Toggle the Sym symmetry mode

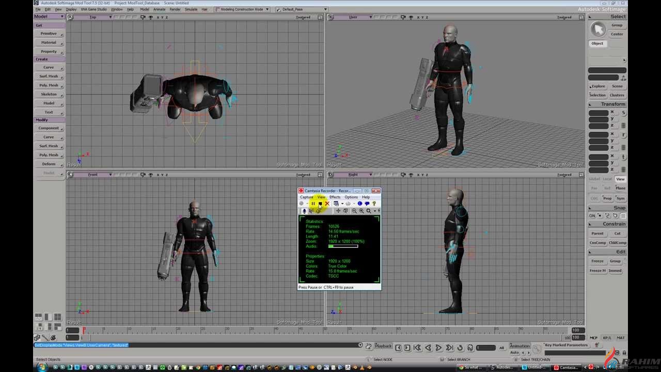(620, 198)
